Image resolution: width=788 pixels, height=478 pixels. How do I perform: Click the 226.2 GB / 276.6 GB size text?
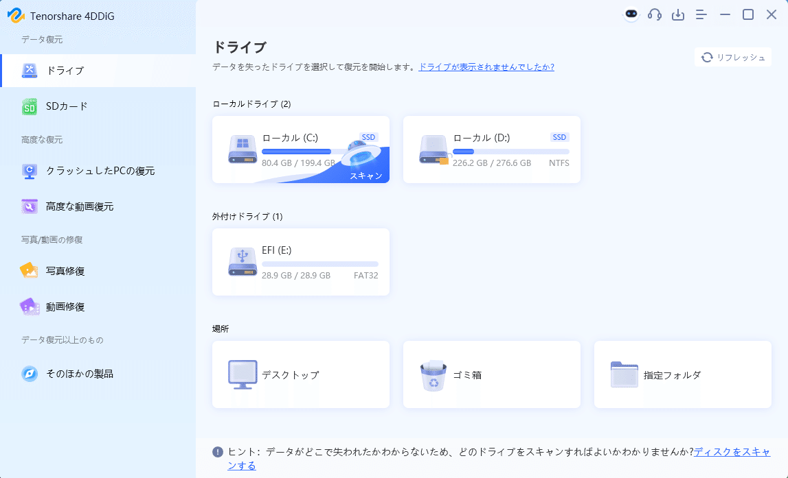tap(492, 163)
